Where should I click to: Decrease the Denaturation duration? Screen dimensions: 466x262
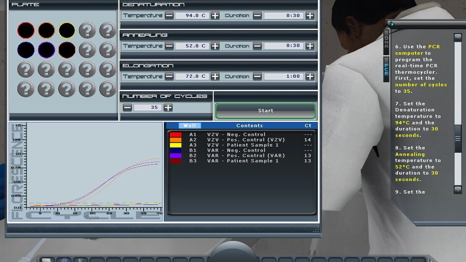point(257,16)
